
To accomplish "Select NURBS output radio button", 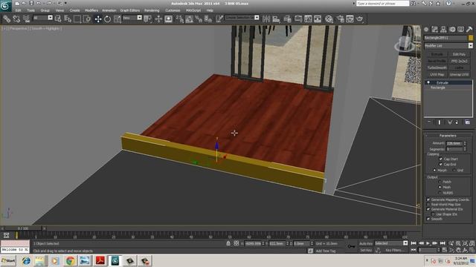I will (440, 193).
